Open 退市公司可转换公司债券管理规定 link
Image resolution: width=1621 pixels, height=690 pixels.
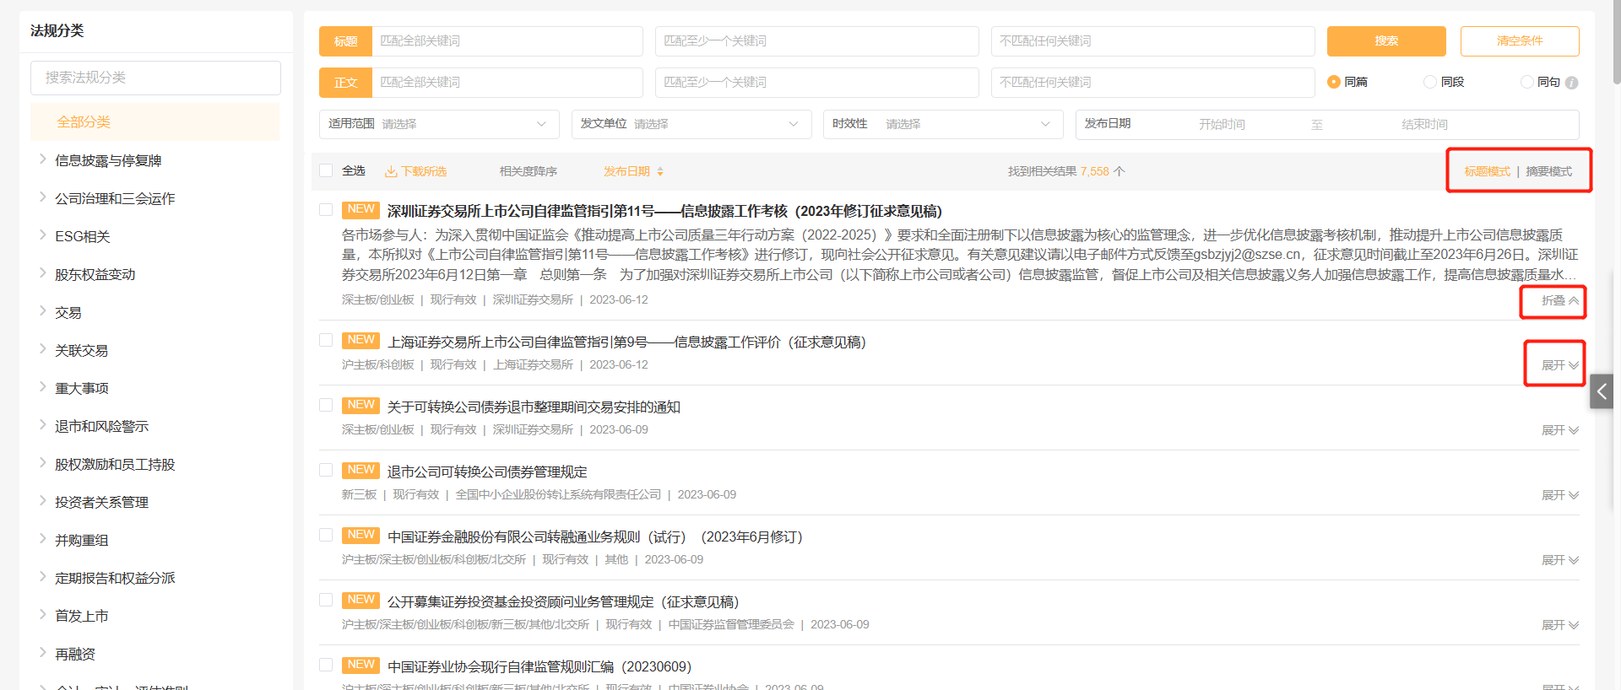tap(487, 472)
